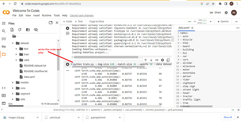Viewport: 241px width, 122px height.
Task: Click Show all downloads
Action: (x=228, y=117)
